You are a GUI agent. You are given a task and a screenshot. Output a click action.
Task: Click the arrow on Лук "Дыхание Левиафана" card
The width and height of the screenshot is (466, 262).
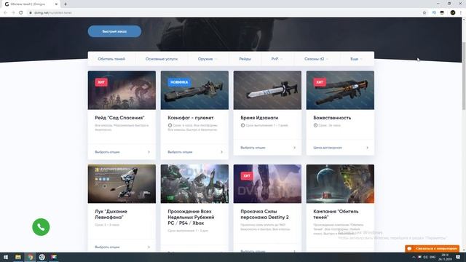point(149,247)
